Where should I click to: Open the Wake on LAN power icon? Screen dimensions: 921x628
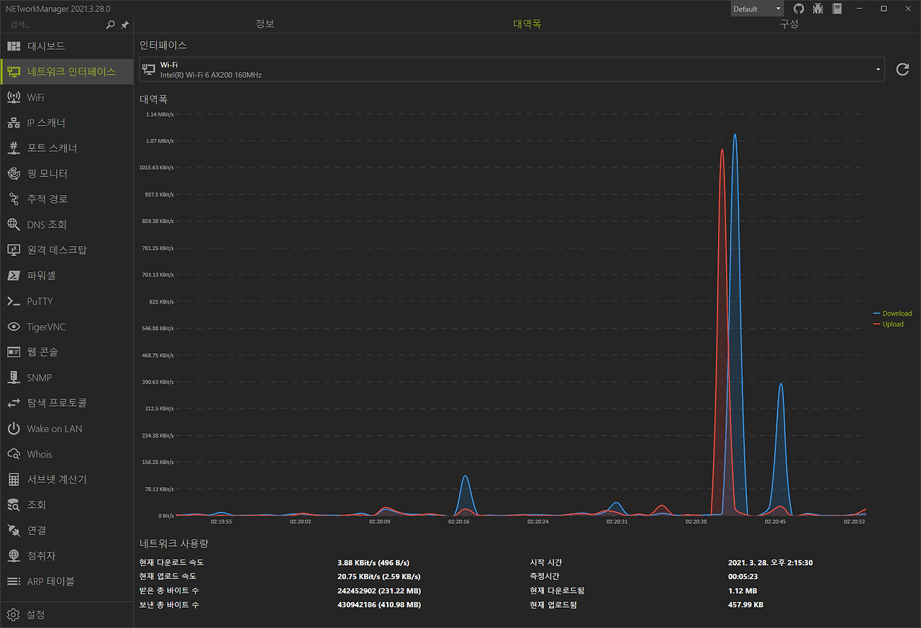click(x=14, y=429)
